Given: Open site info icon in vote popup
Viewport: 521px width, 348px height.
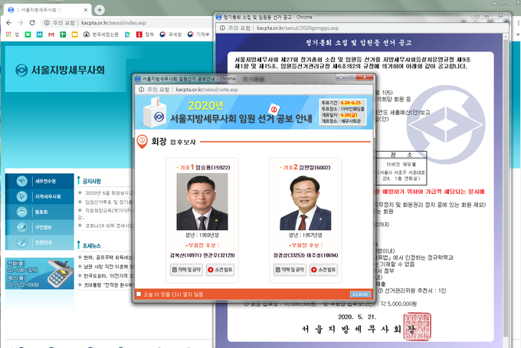Looking at the screenshot, I should [x=142, y=90].
